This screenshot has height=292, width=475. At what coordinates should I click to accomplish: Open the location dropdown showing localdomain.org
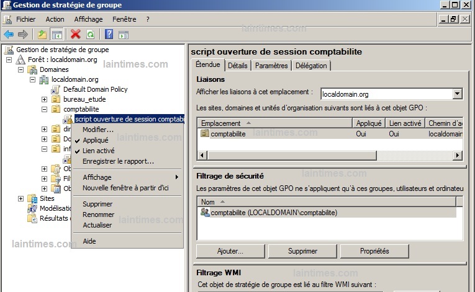(x=458, y=94)
